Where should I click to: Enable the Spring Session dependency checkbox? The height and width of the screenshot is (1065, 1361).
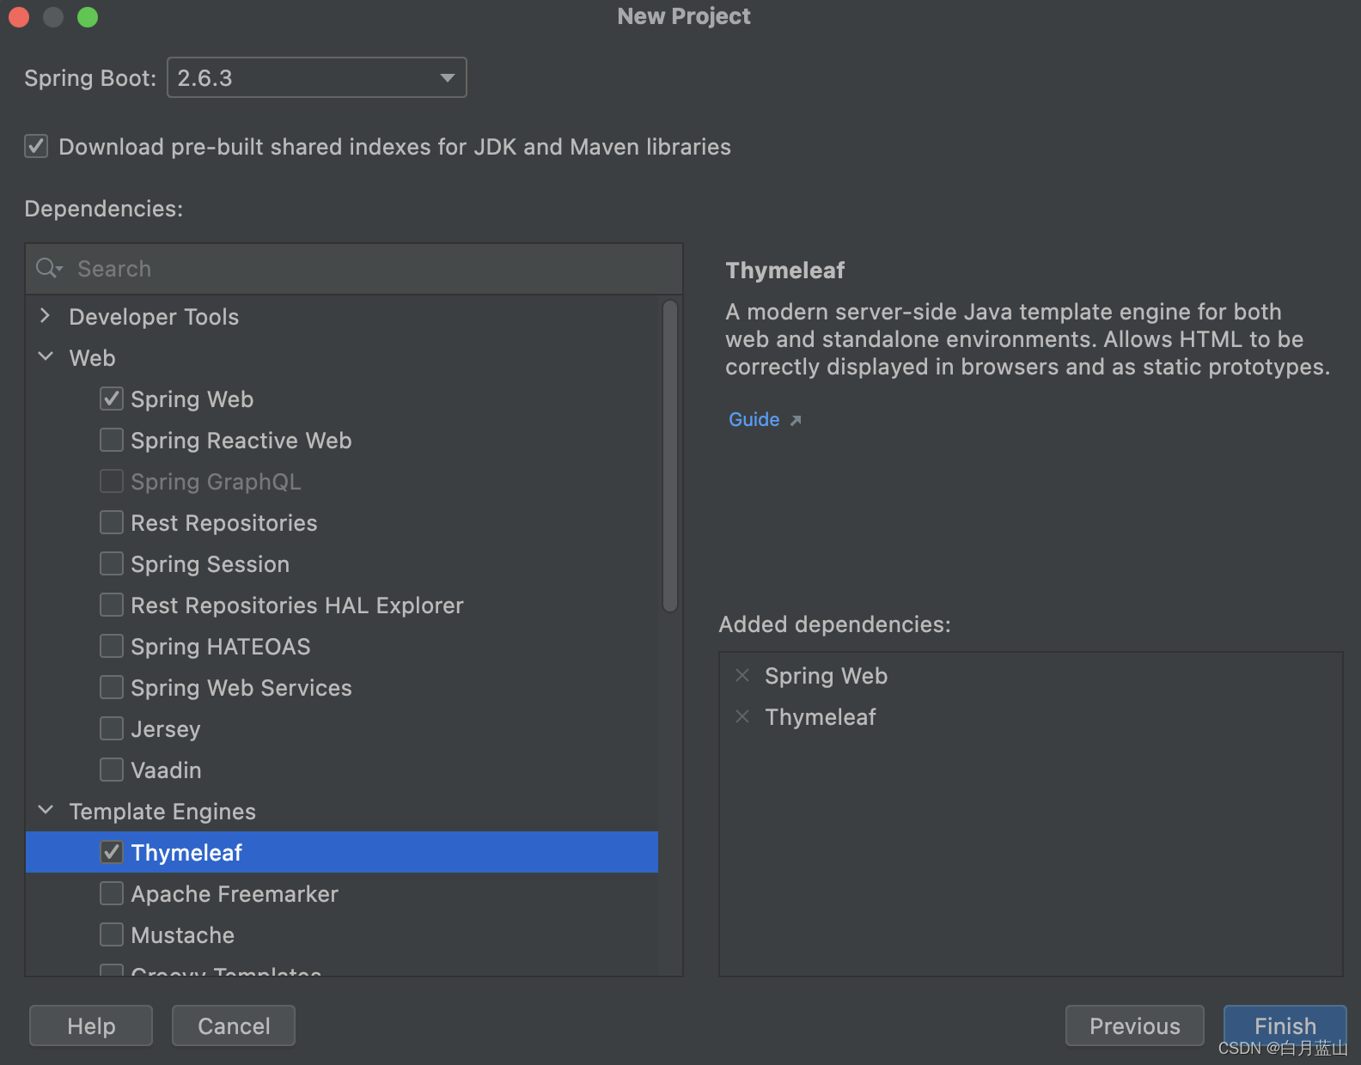click(x=112, y=564)
